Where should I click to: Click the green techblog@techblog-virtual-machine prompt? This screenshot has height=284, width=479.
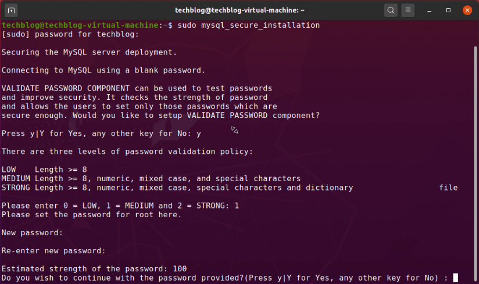[80, 26]
